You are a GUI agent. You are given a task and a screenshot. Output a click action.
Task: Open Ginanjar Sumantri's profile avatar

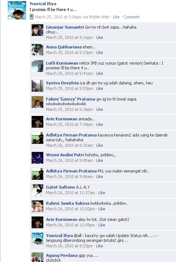(37, 30)
